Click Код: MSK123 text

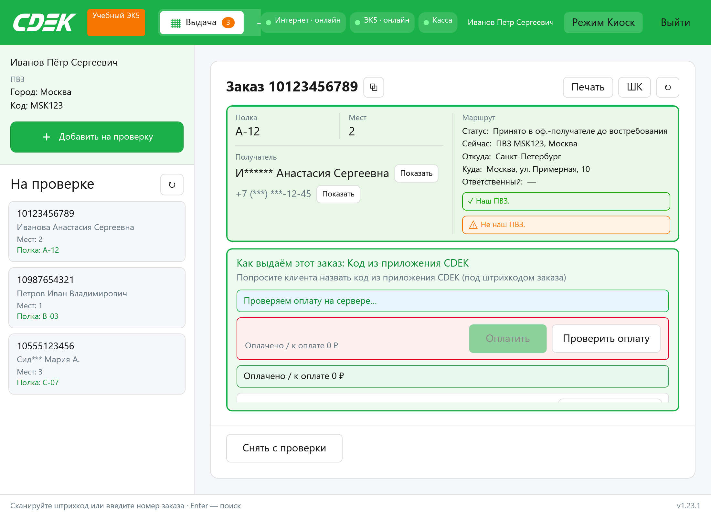(x=37, y=106)
